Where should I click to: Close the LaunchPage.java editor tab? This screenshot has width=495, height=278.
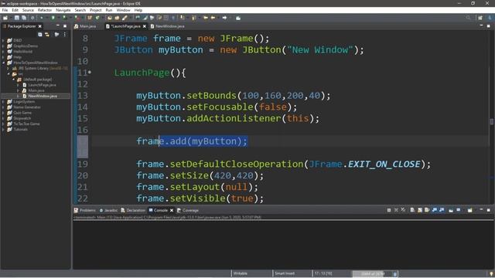(145, 26)
